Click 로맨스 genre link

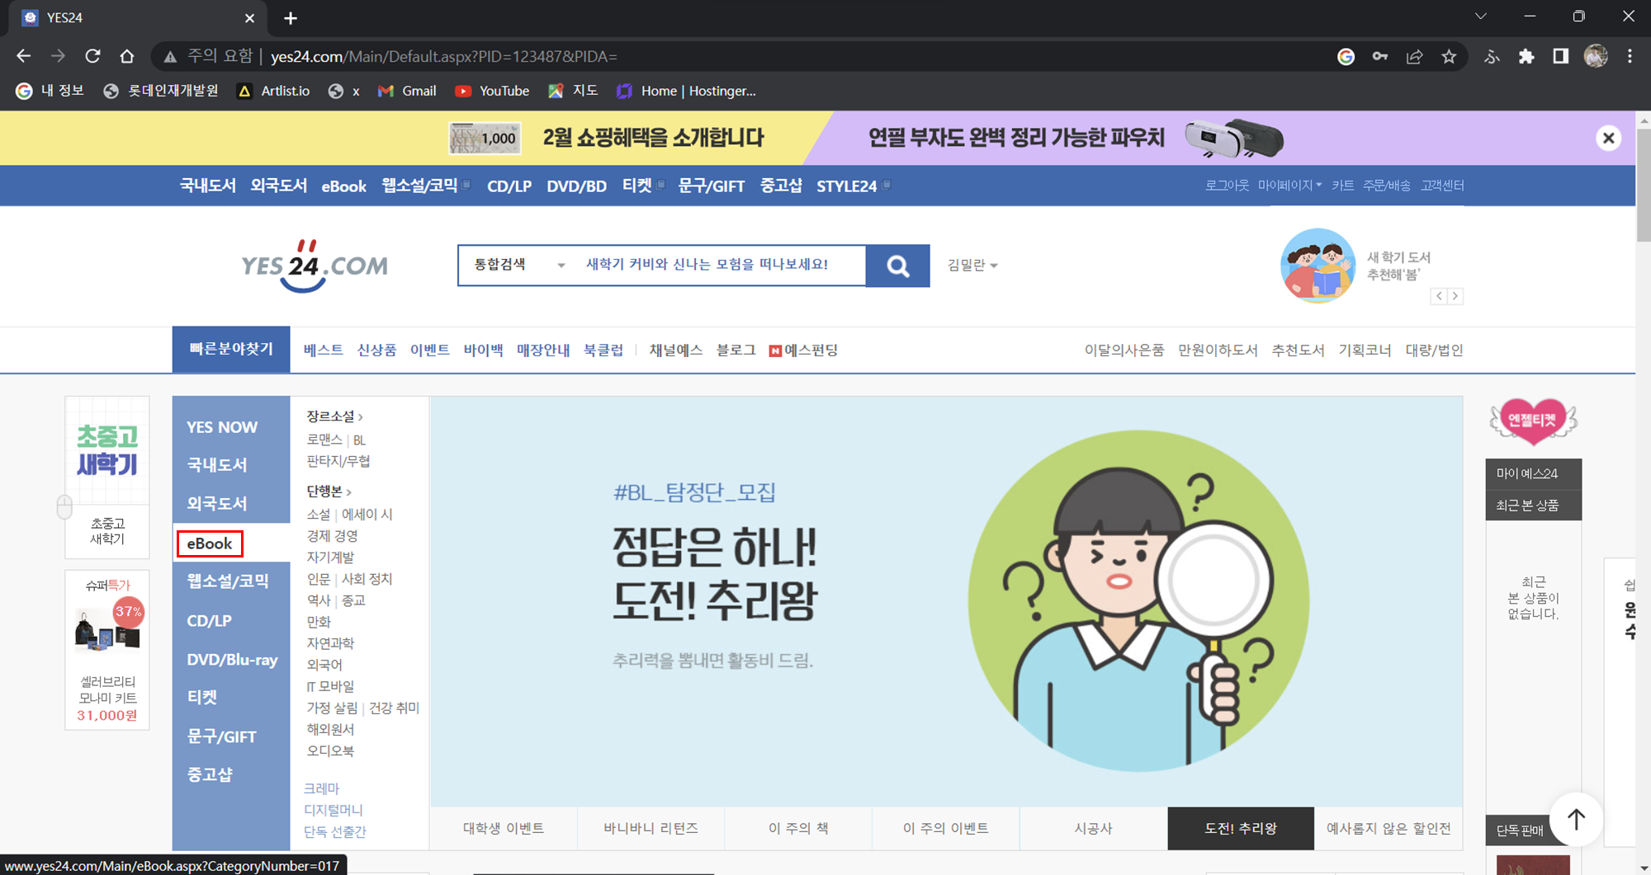coord(324,440)
